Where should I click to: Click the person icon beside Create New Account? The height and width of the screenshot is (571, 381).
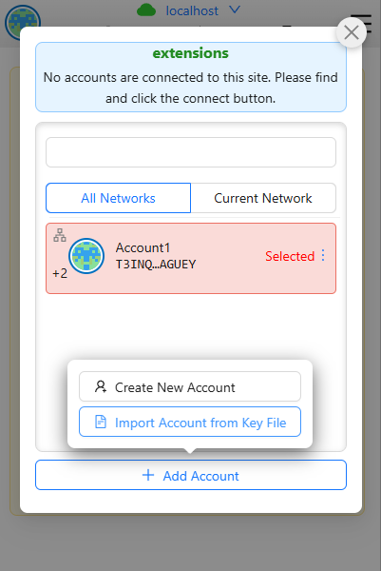click(x=101, y=386)
